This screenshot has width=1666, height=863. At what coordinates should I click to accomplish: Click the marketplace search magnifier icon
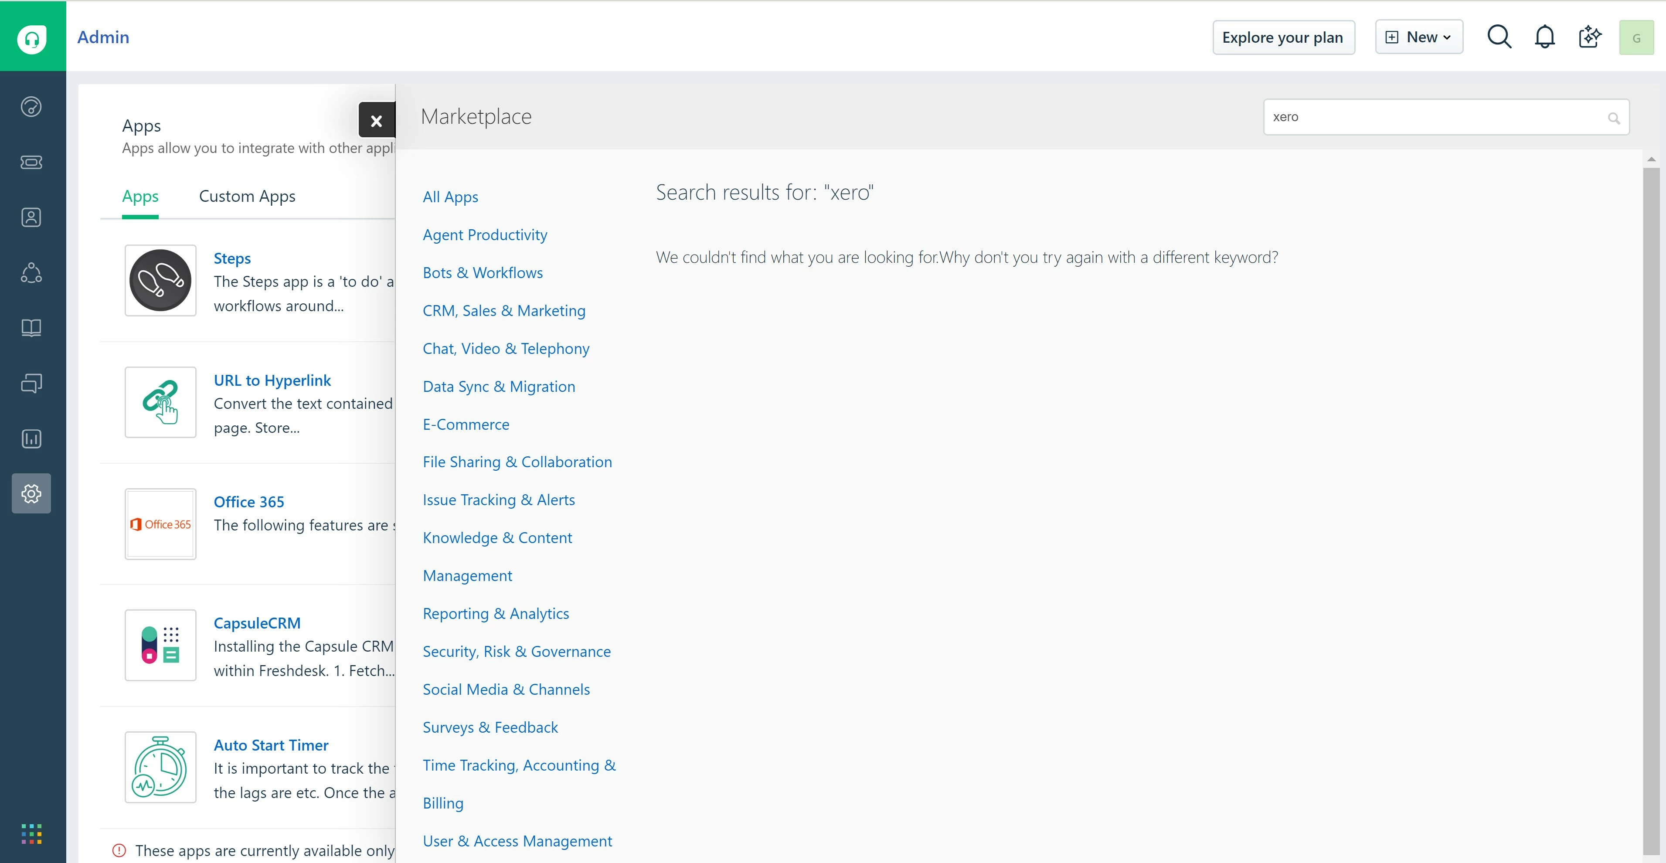click(x=1614, y=118)
